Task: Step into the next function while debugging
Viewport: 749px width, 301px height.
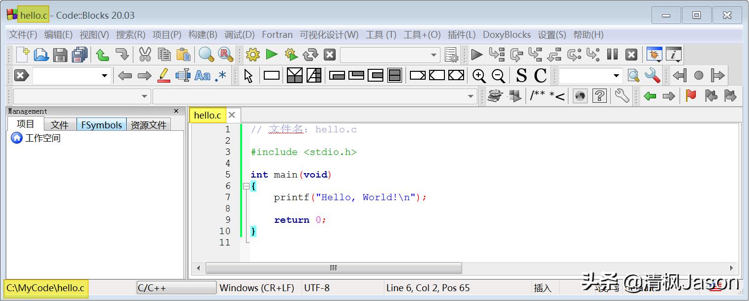Action: tap(535, 55)
